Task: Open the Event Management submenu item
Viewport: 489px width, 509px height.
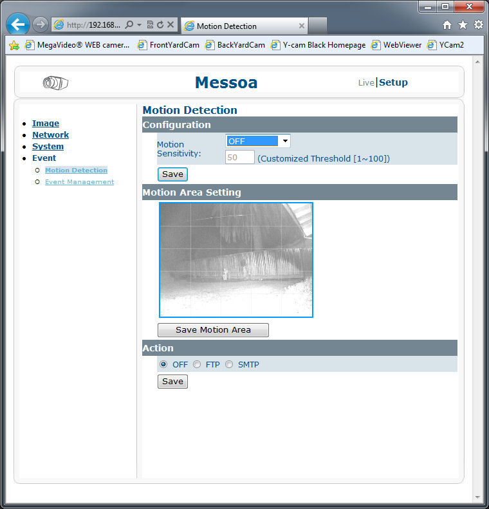Action: click(79, 182)
